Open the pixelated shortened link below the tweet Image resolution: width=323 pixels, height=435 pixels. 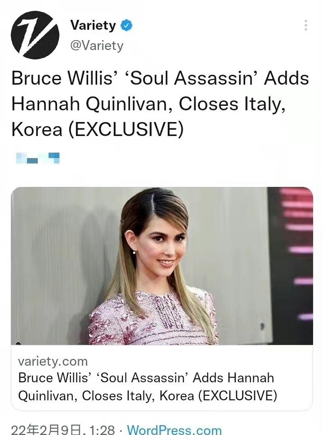[x=38, y=158]
